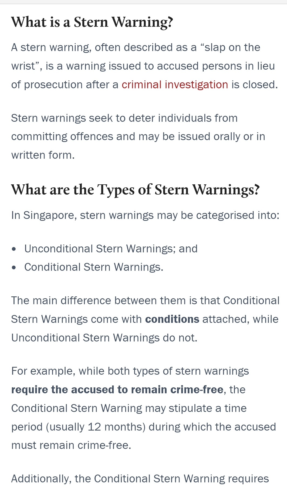Click the 'must remain crime-free.' line

click(x=71, y=445)
